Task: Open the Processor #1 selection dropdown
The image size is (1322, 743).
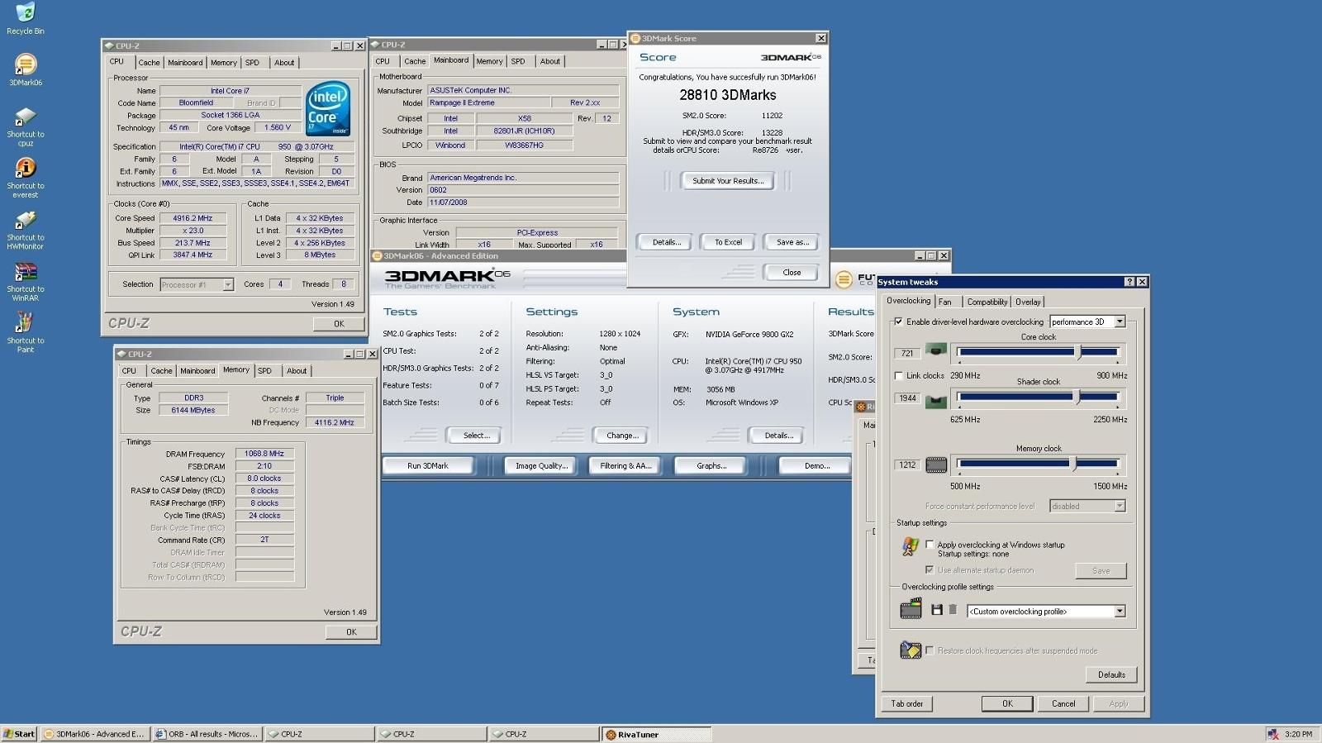Action: 196,284
